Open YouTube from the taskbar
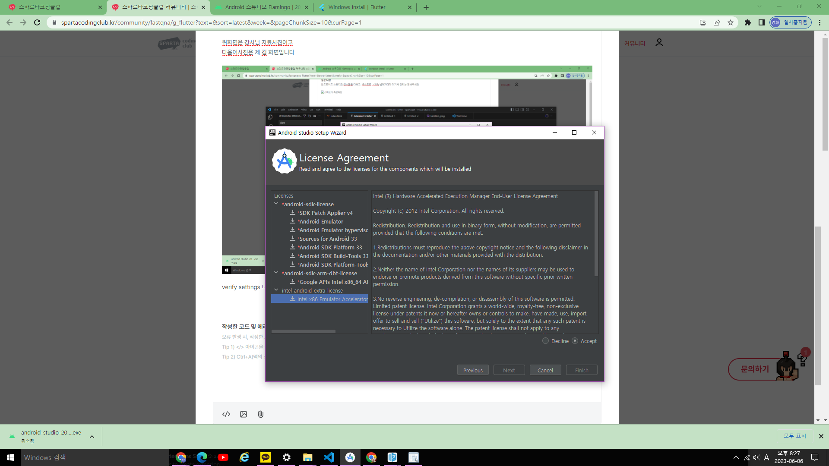This screenshot has height=466, width=829. (223, 457)
